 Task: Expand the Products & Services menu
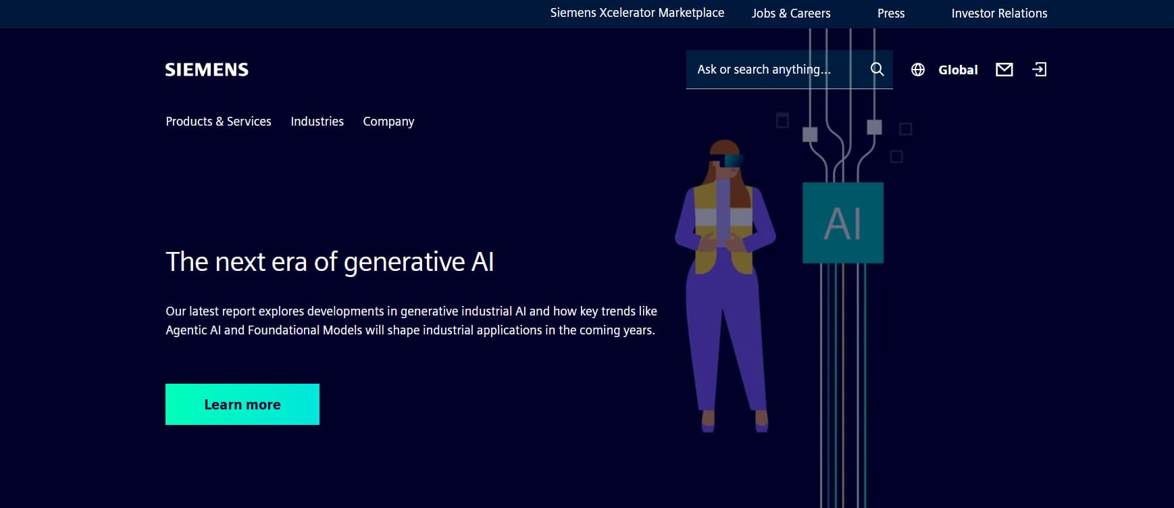point(218,122)
